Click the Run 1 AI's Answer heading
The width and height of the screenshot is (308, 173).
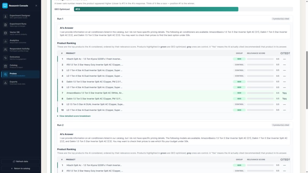66,28
